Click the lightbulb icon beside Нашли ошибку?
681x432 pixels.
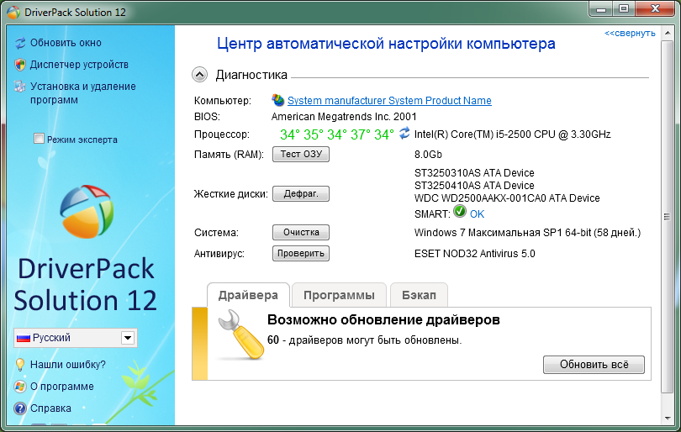20,365
